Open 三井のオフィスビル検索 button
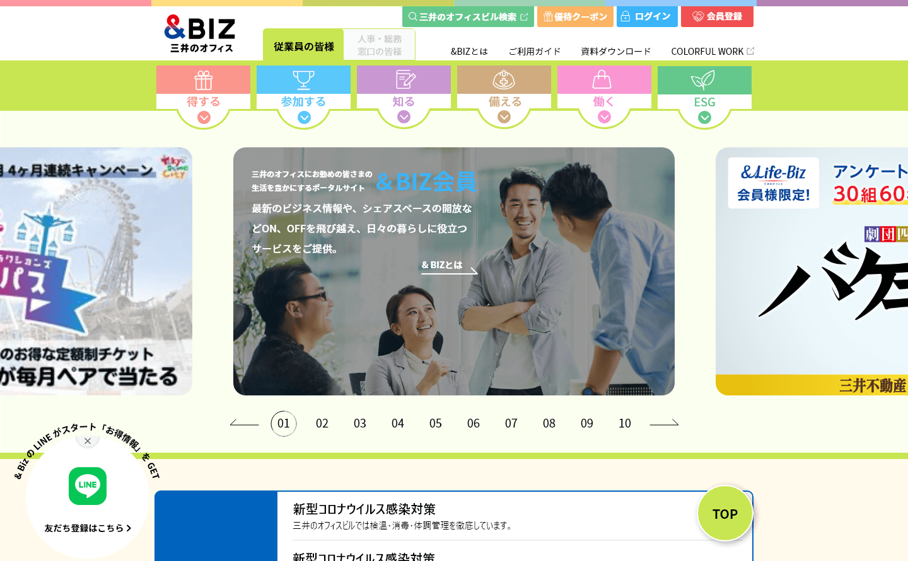 pos(468,17)
